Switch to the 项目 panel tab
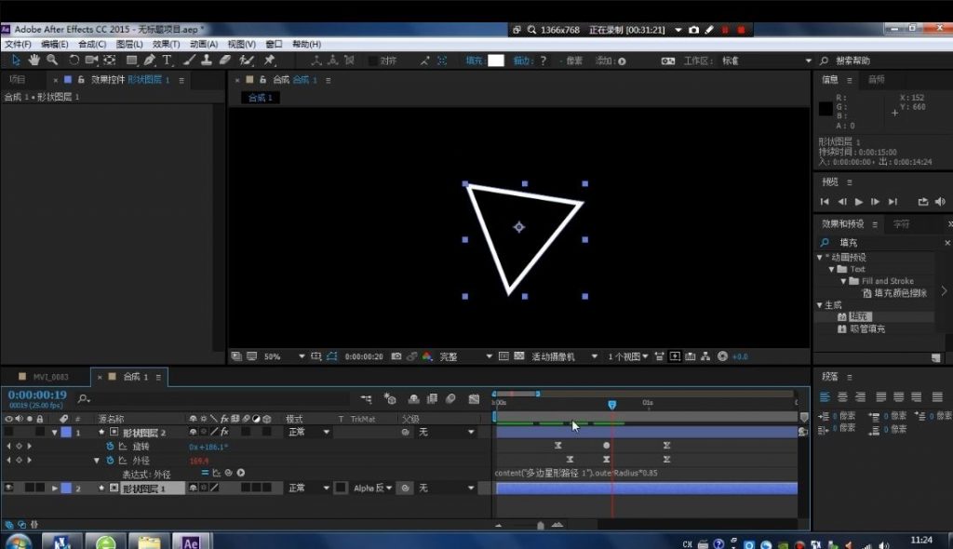The height and width of the screenshot is (549, 953). tap(18, 80)
